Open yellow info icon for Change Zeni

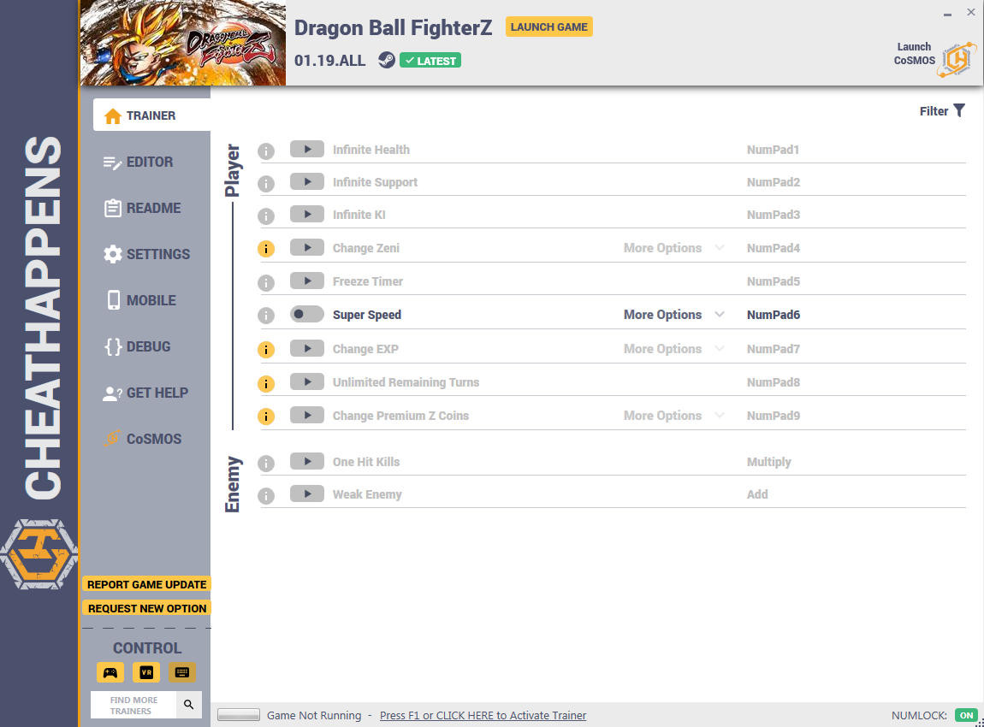[266, 249]
